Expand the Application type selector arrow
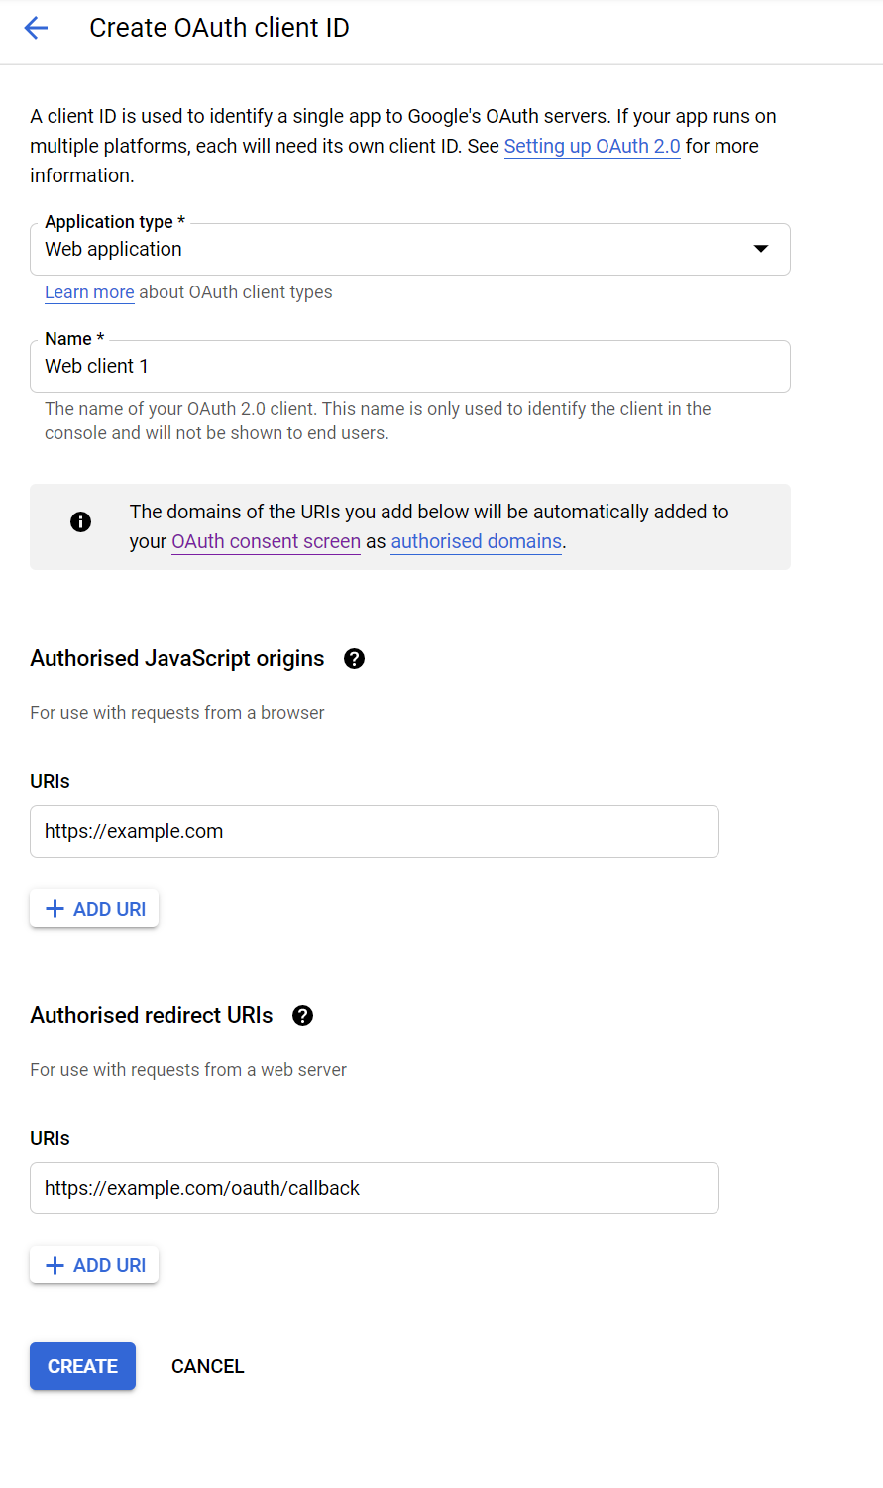This screenshot has width=883, height=1488. (760, 249)
